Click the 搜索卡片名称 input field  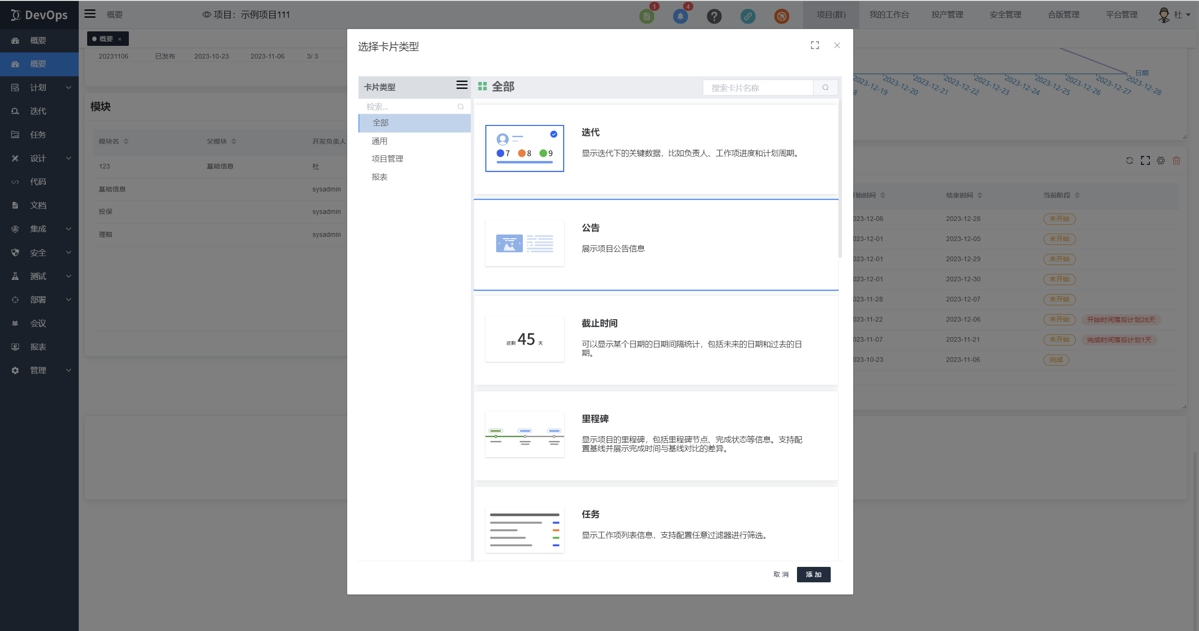click(x=757, y=88)
